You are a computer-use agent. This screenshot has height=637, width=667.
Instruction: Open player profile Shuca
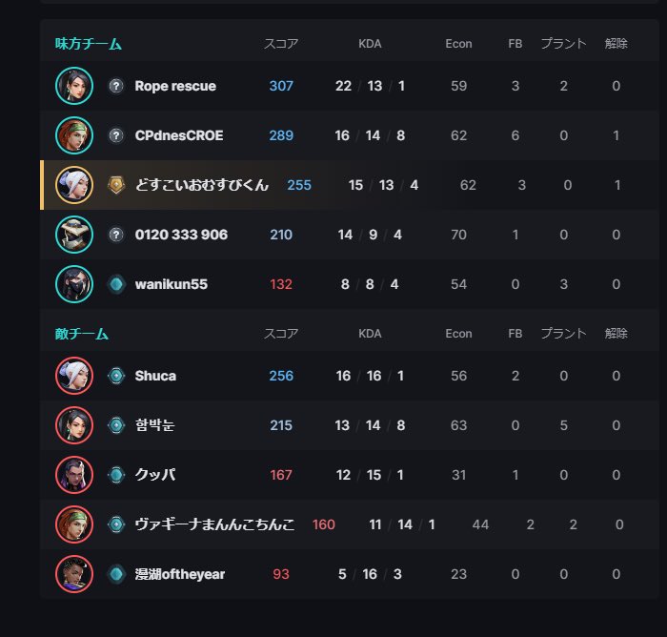(155, 376)
